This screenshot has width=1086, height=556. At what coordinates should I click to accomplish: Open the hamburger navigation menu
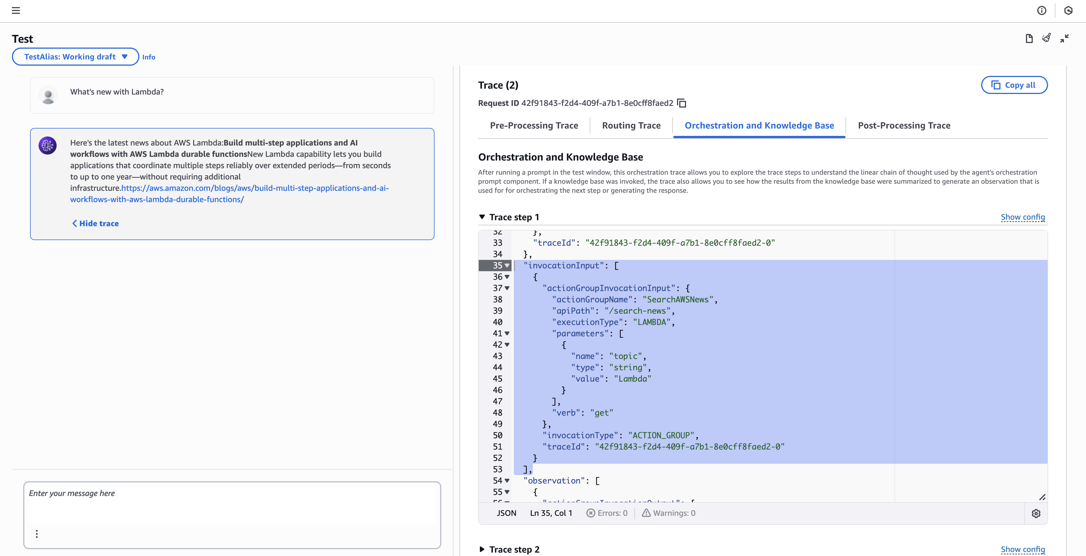coord(16,10)
